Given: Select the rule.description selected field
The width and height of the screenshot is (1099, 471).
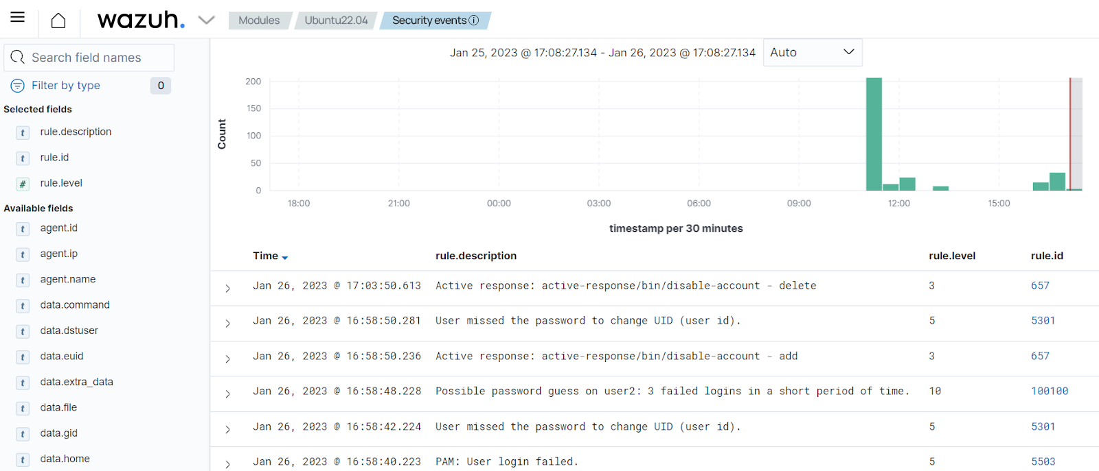Looking at the screenshot, I should point(76,132).
